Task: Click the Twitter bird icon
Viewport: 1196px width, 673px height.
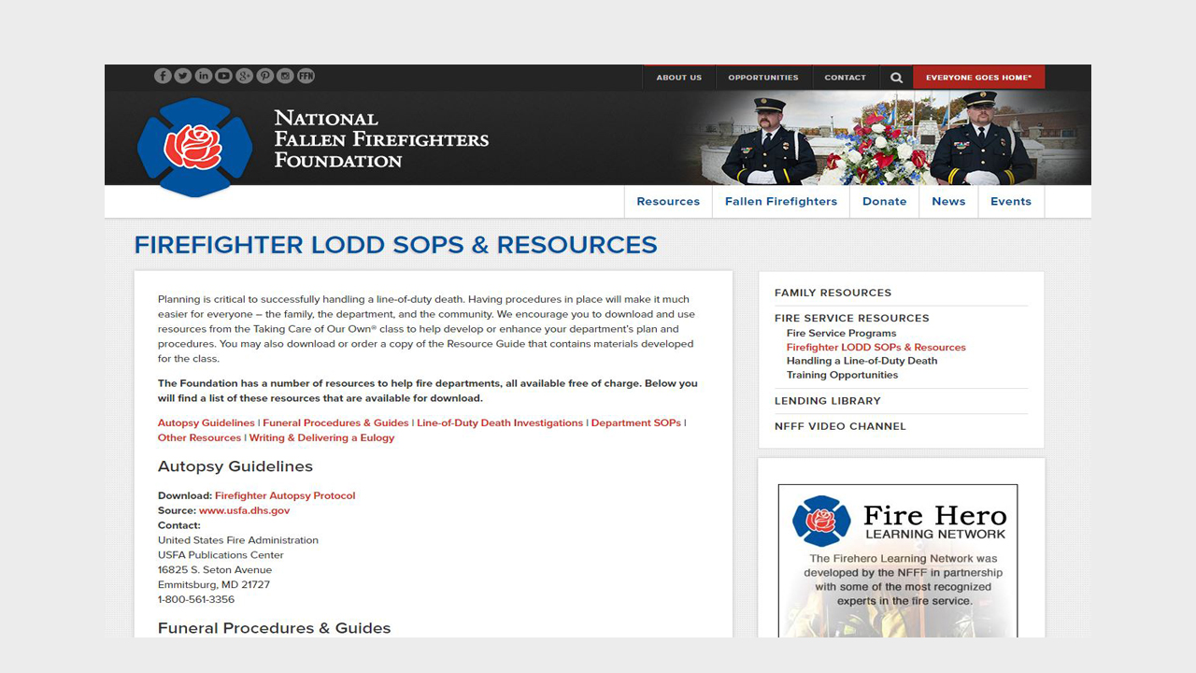Action: [x=183, y=77]
